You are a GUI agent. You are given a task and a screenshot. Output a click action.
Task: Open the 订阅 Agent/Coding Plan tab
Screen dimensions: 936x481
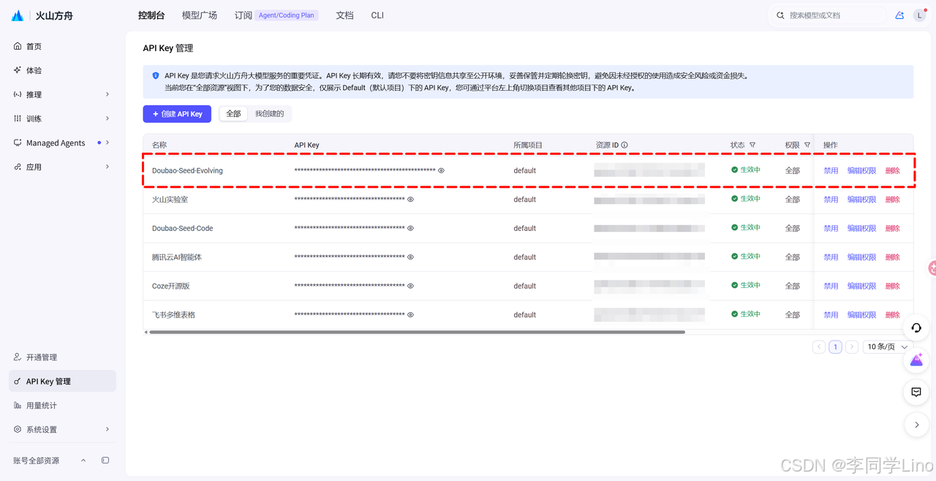tap(276, 15)
